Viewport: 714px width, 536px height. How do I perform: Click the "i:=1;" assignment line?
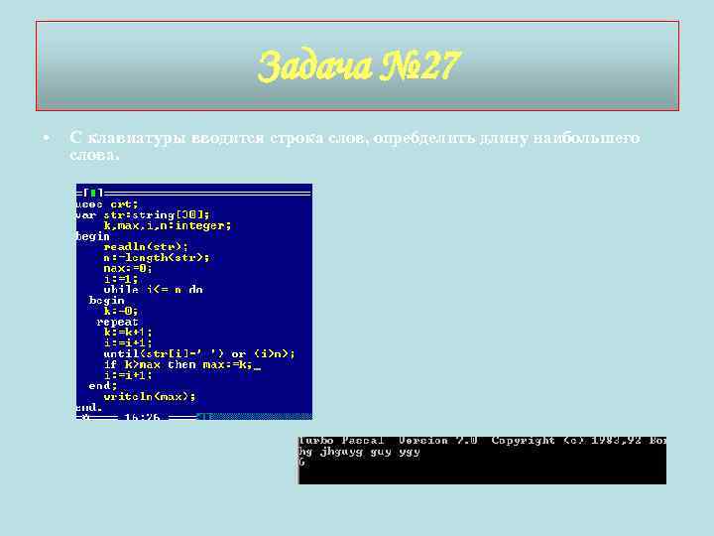(120, 279)
